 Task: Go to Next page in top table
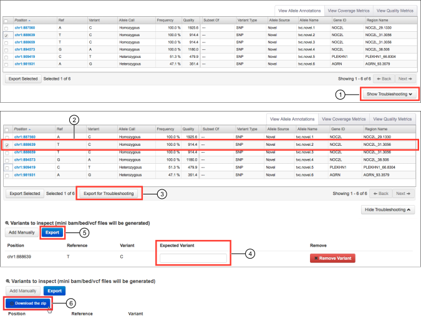pos(405,79)
